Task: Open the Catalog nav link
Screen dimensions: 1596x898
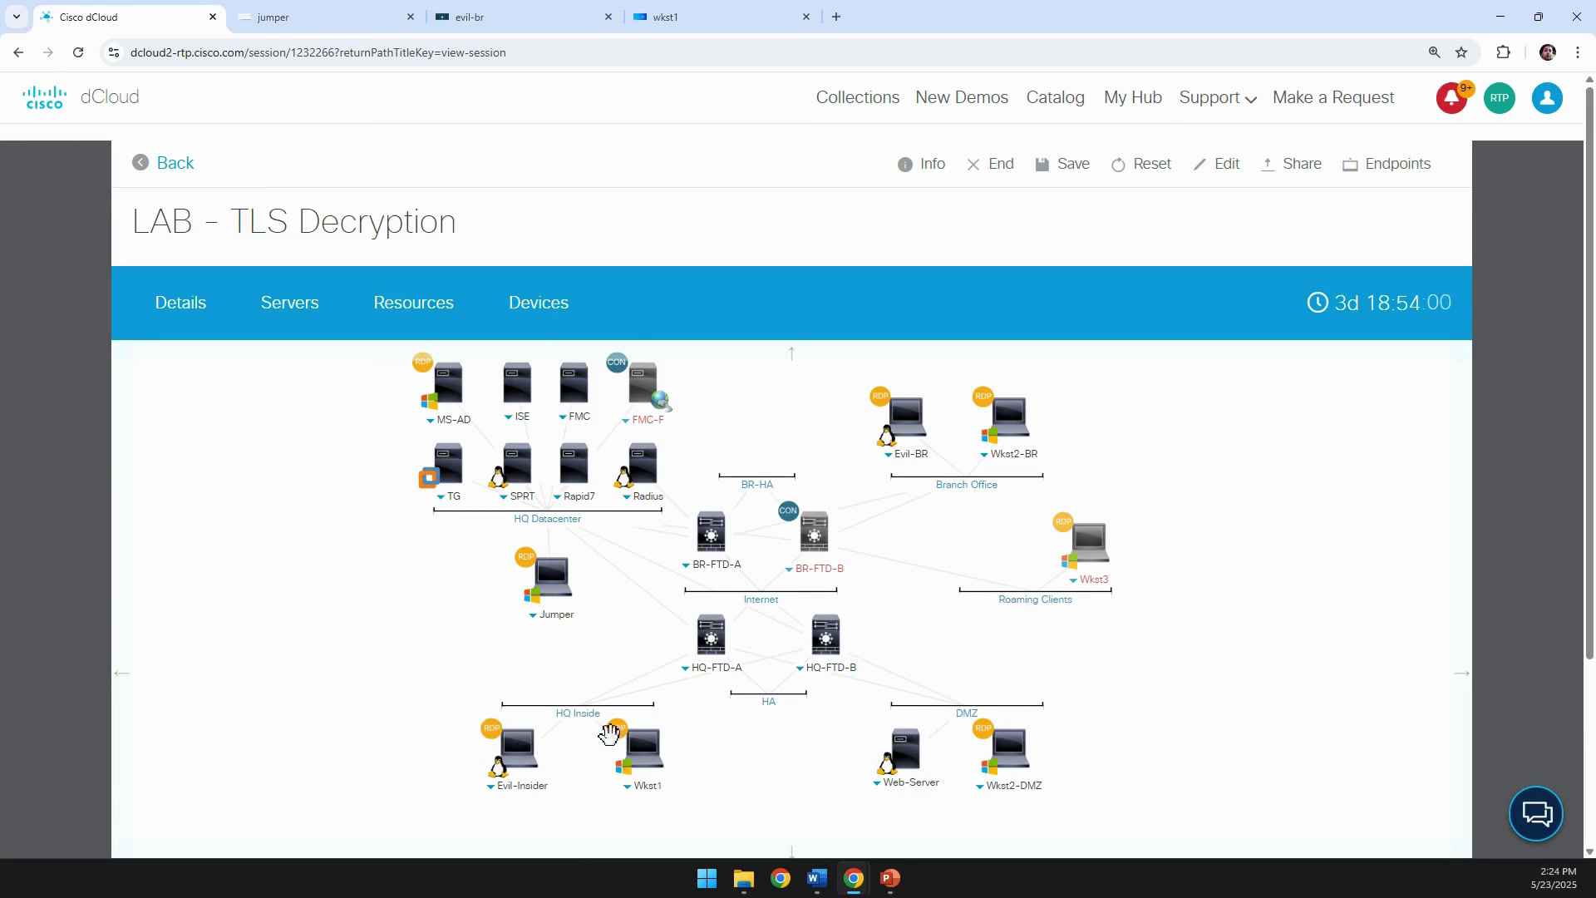Action: 1056,97
